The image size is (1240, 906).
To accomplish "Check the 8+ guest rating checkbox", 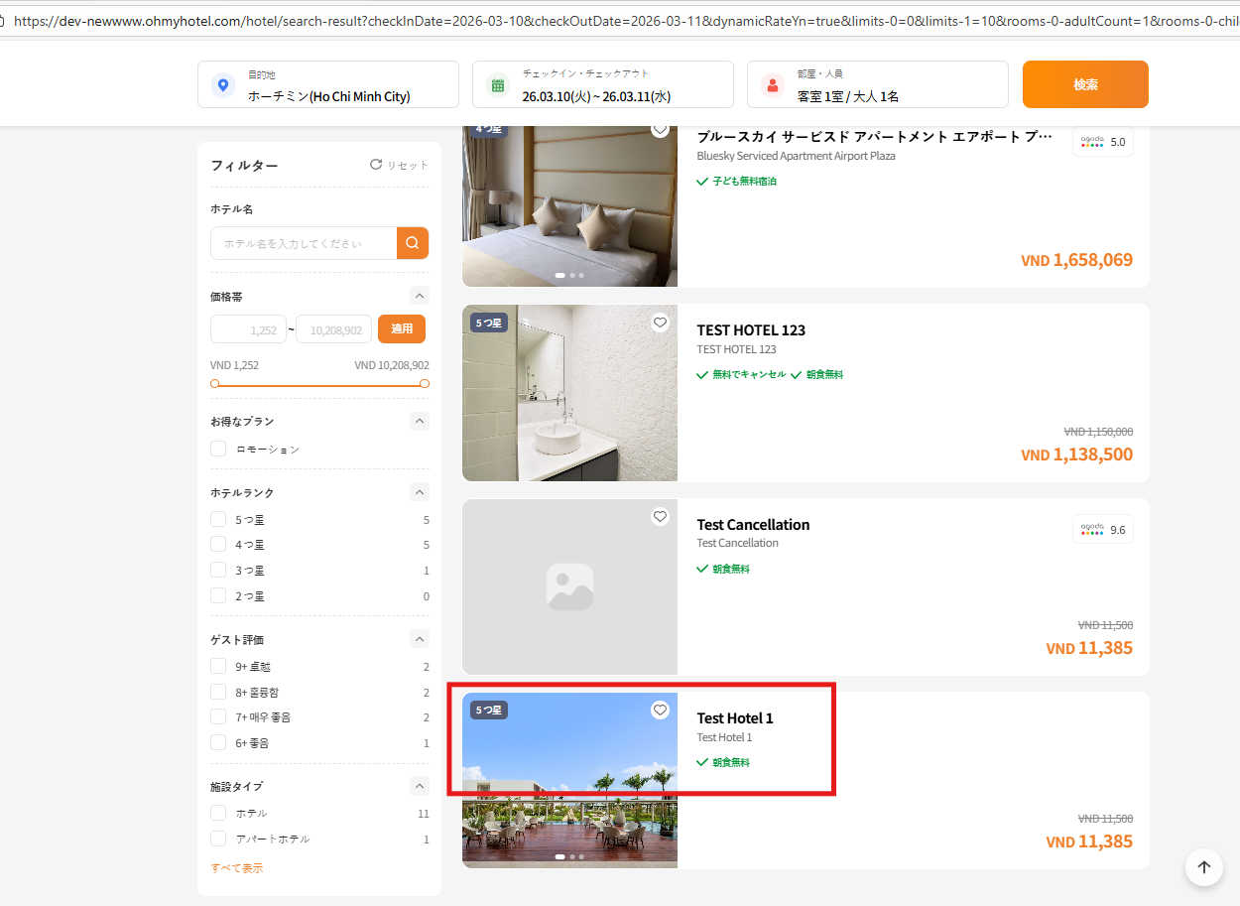I will [218, 692].
